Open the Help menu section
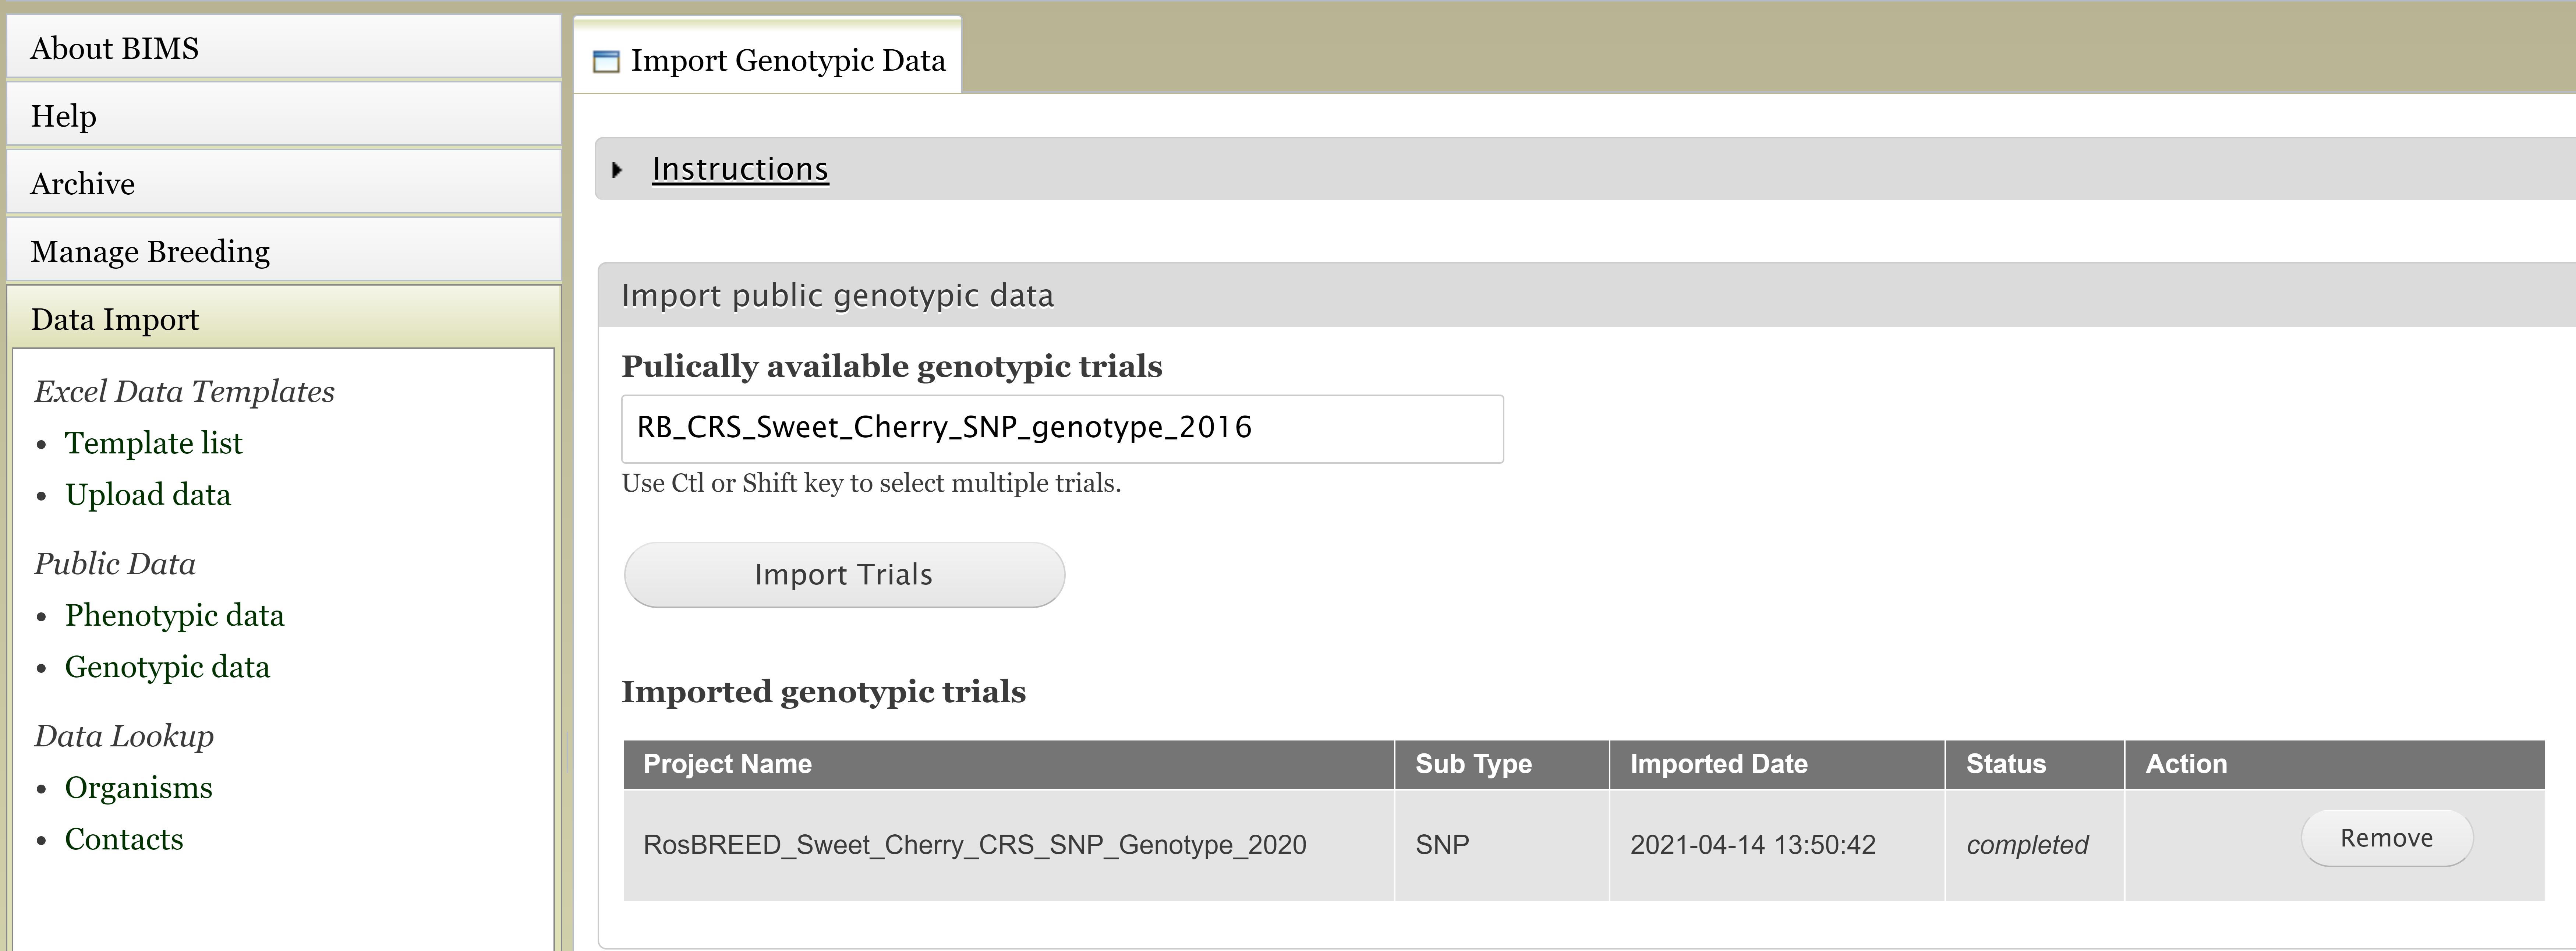The width and height of the screenshot is (2576, 951). pos(284,115)
